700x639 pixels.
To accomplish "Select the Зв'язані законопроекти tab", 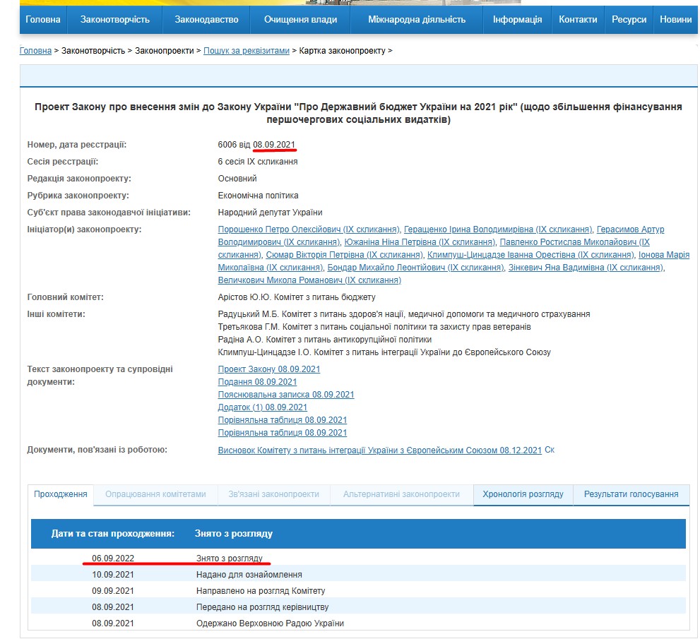I will pos(273,494).
